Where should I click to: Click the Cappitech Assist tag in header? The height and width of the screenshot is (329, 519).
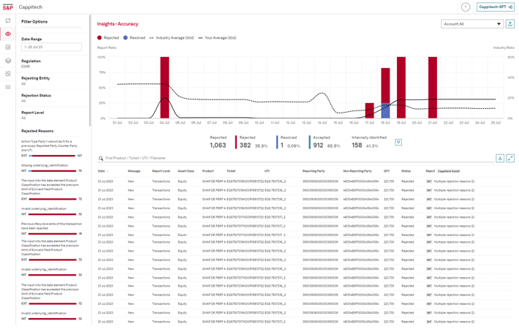click(x=449, y=171)
